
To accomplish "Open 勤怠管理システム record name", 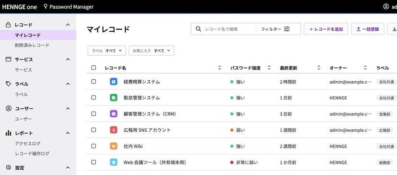I will pyautogui.click(x=142, y=98).
